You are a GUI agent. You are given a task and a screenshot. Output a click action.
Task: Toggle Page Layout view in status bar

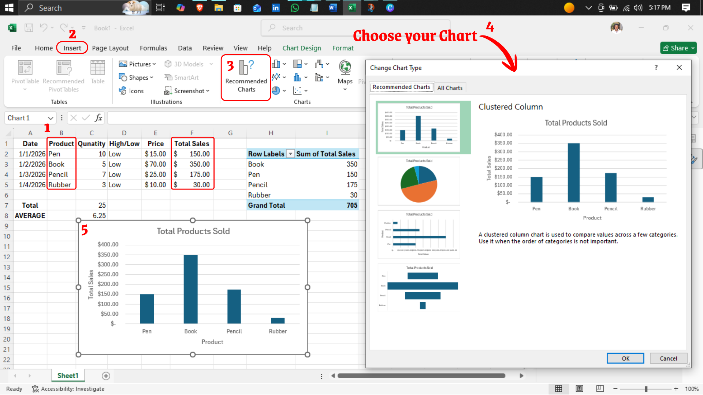(579, 389)
